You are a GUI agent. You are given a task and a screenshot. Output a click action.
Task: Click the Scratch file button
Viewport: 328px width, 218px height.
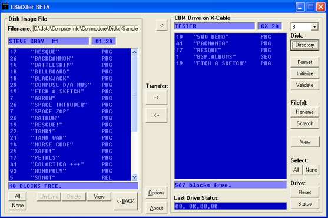point(304,123)
